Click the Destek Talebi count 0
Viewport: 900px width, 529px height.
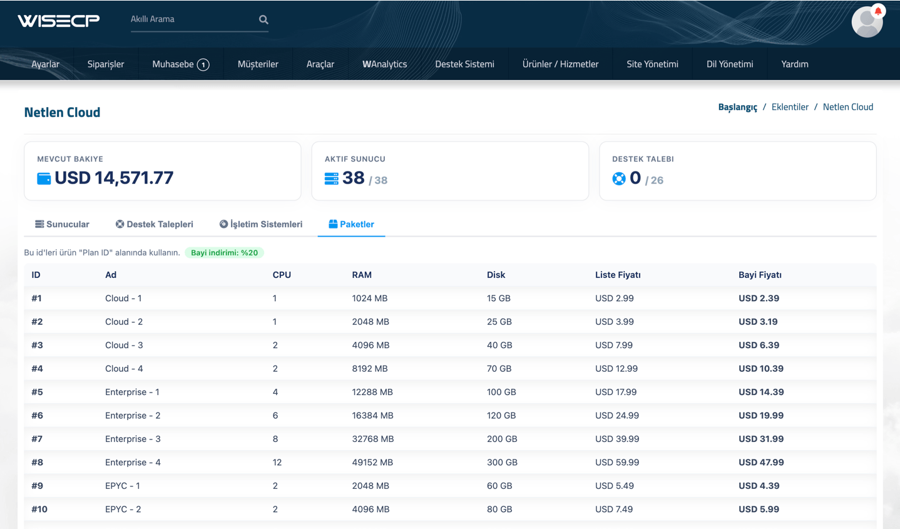click(x=635, y=178)
